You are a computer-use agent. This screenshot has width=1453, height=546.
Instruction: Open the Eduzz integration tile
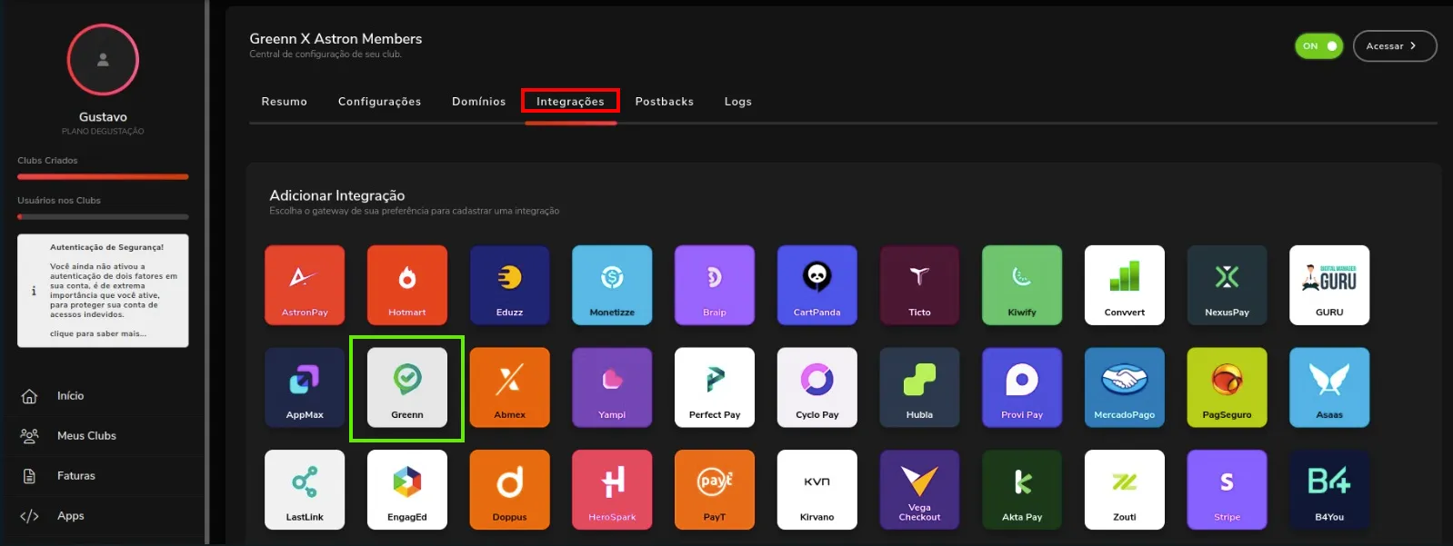(509, 285)
